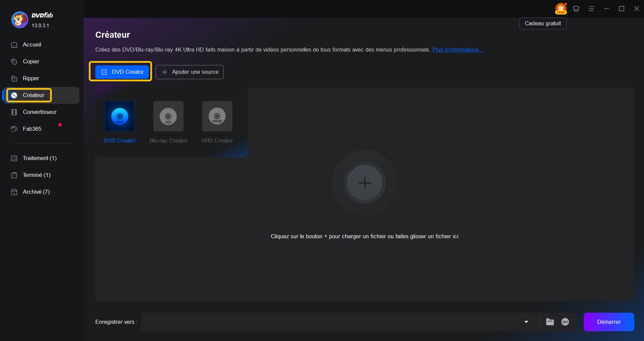Click the plus circle to load a file
644x341 pixels.
pos(365,183)
